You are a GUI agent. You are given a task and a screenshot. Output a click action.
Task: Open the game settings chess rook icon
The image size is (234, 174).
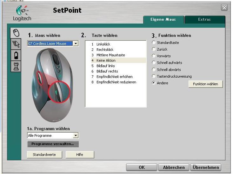16,66
